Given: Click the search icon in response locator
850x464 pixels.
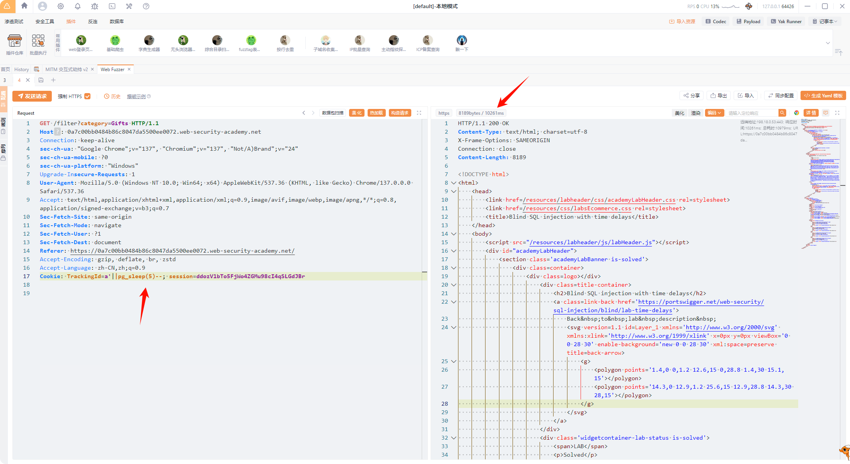Looking at the screenshot, I should click(x=782, y=113).
